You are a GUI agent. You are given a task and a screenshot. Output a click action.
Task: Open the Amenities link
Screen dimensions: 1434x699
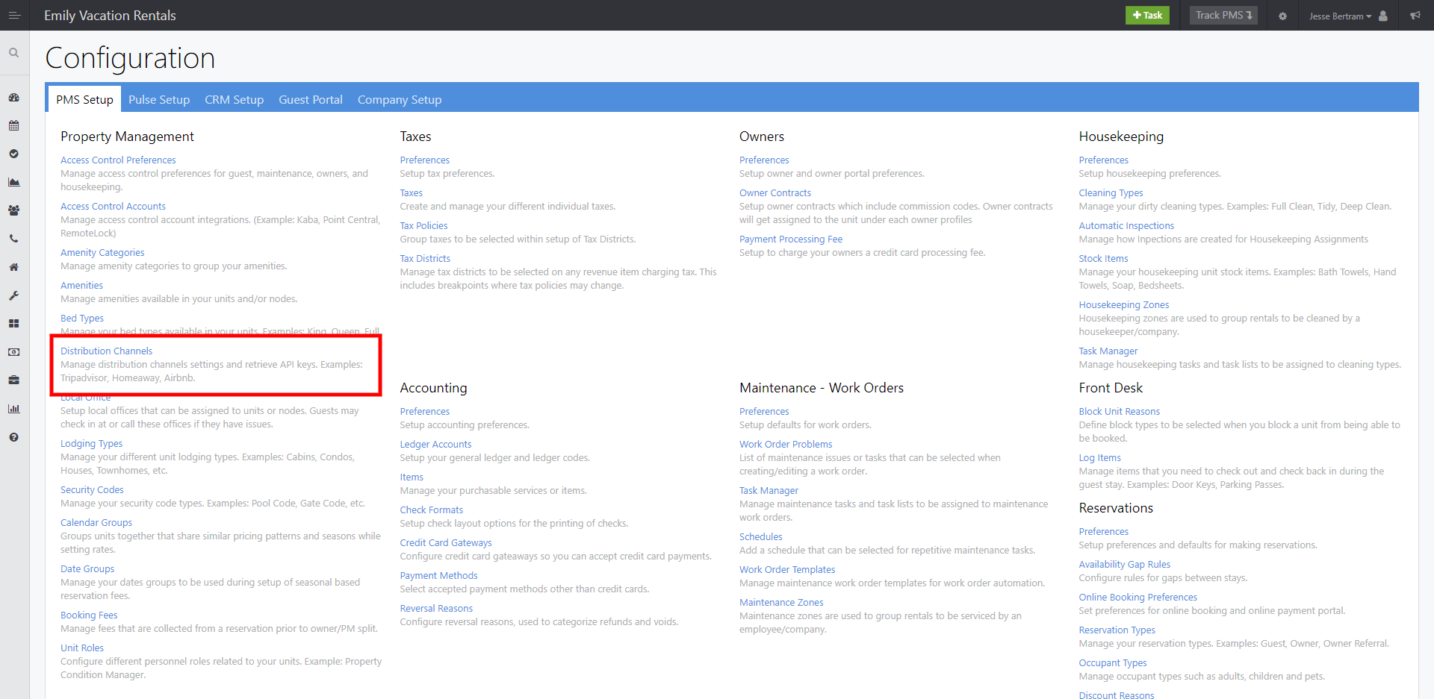click(x=81, y=285)
